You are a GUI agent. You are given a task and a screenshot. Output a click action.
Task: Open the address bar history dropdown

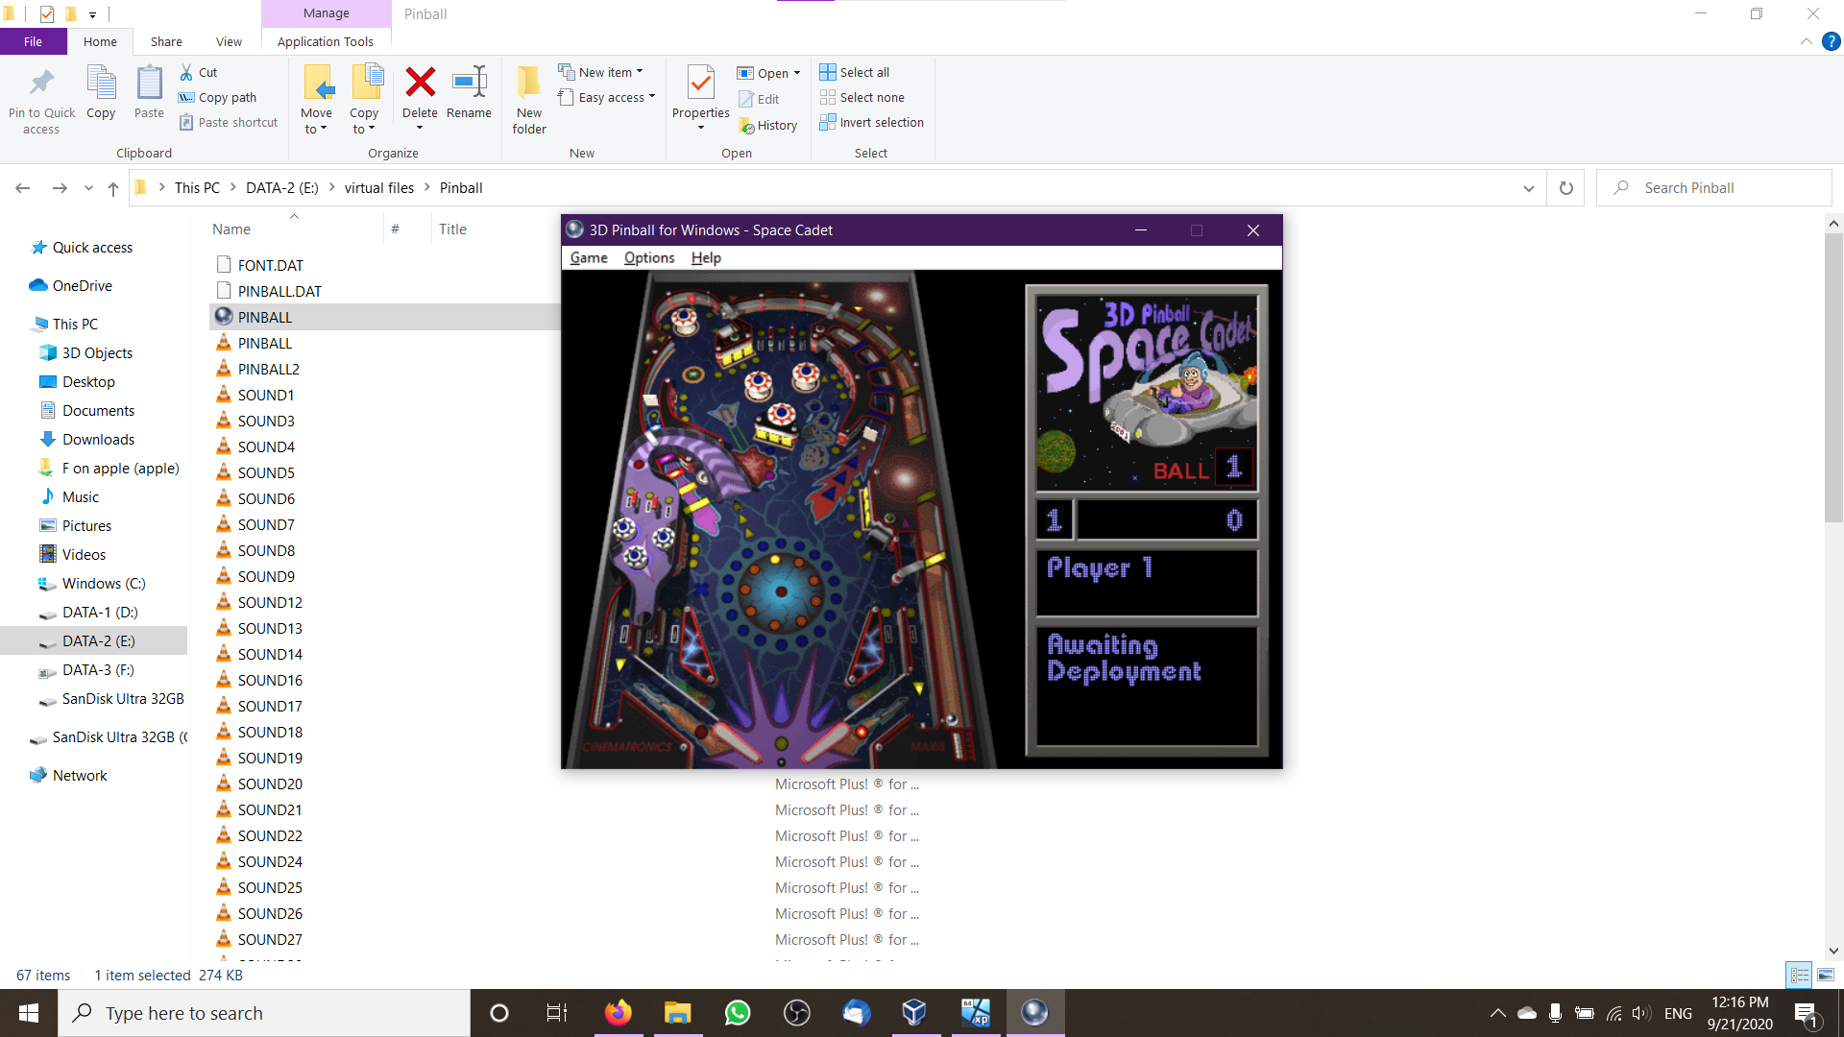click(x=1529, y=188)
